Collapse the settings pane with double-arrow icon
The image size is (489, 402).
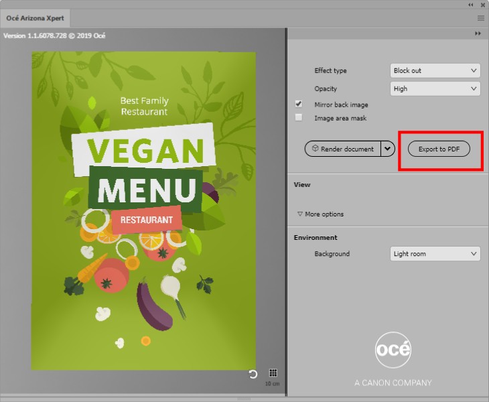point(478,33)
